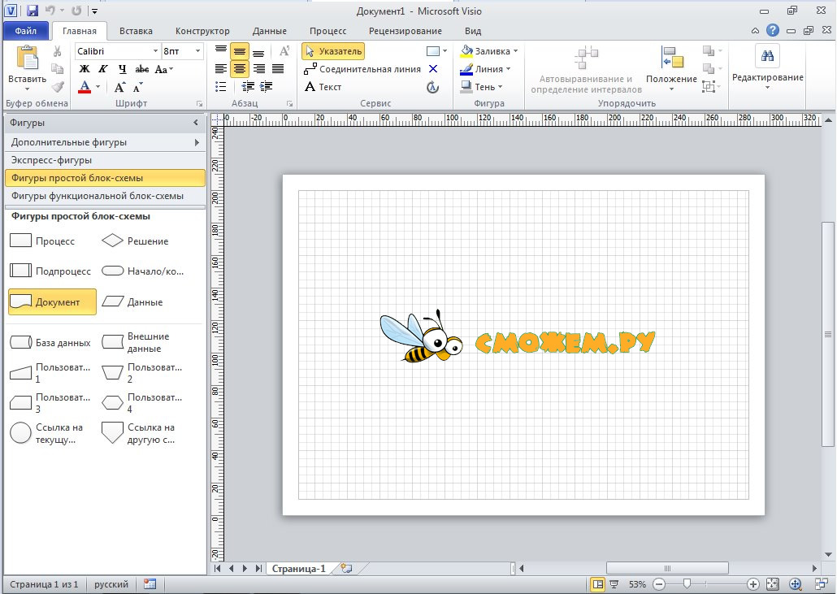Click the Copy icon in clipboard group
The height and width of the screenshot is (594, 837).
coord(57,68)
